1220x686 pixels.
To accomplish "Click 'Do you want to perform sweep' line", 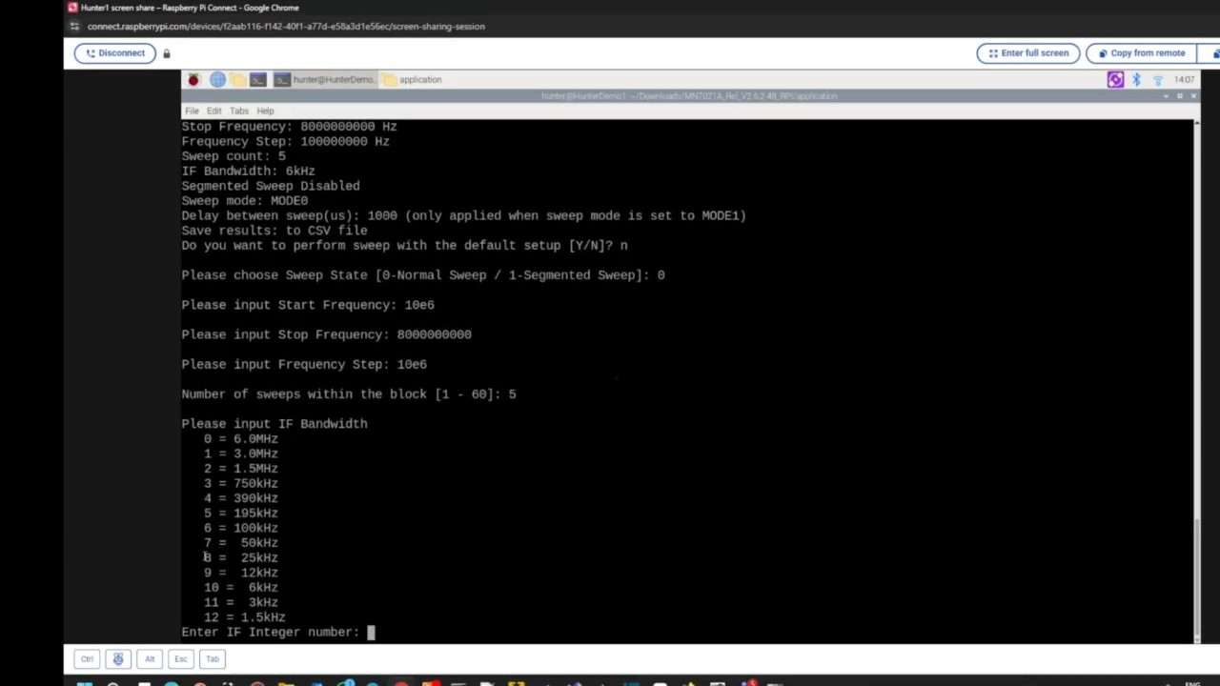I will [405, 246].
